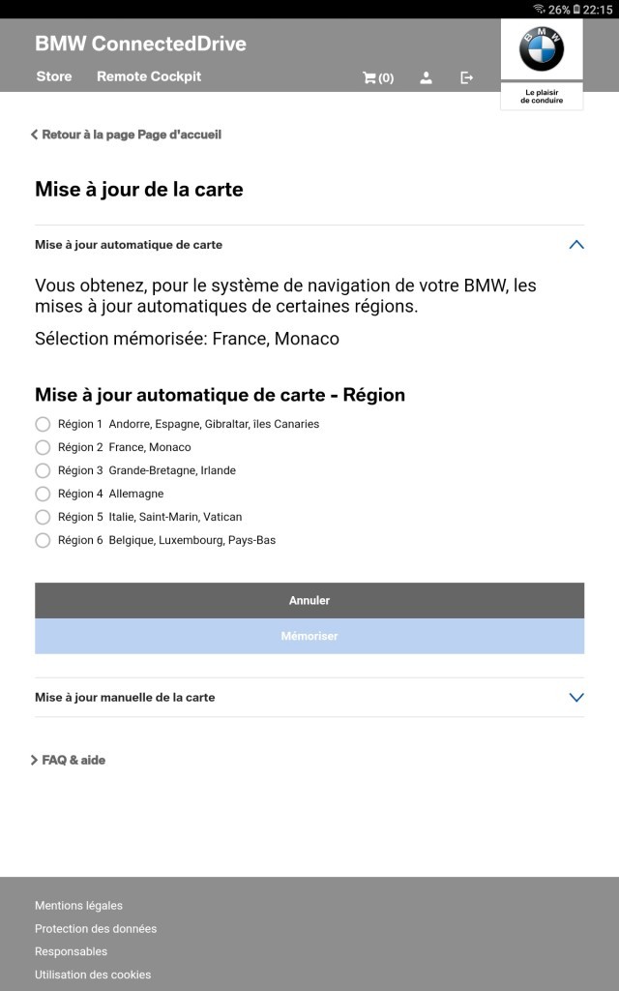This screenshot has width=619, height=991.
Task: Choose Région 4 Allemagne option
Action: point(43,494)
